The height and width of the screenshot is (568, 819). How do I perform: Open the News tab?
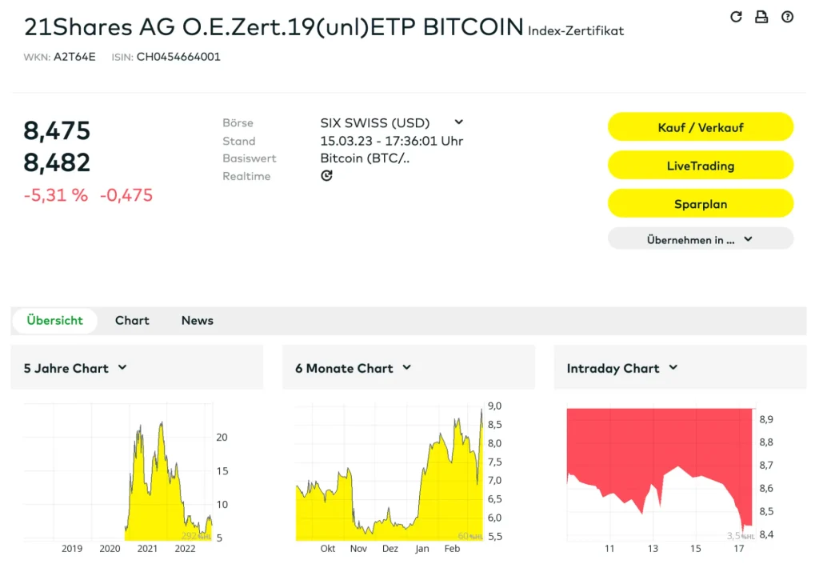point(197,321)
